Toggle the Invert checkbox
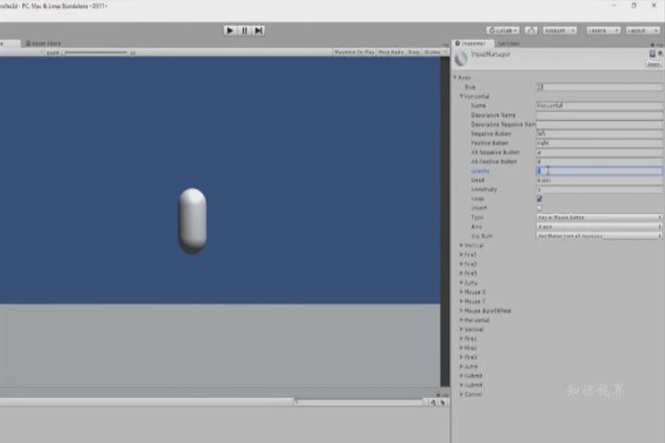This screenshot has height=443, width=665. point(539,208)
